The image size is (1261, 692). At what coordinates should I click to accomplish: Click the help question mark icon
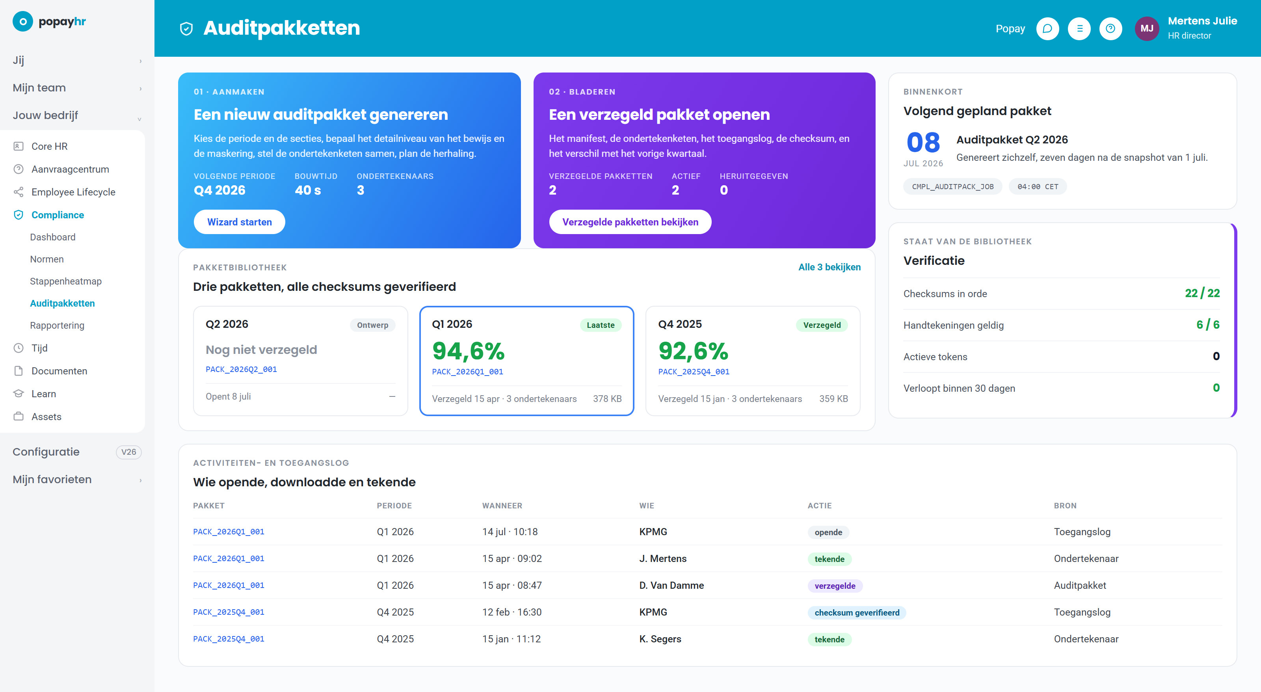pos(1110,29)
